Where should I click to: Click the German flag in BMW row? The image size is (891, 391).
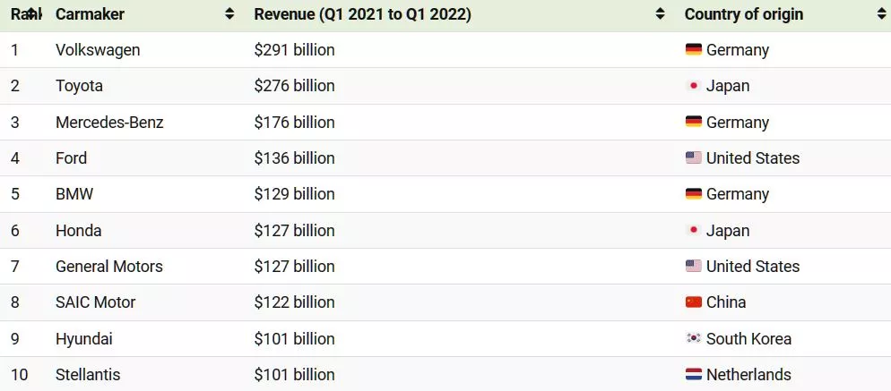click(693, 194)
